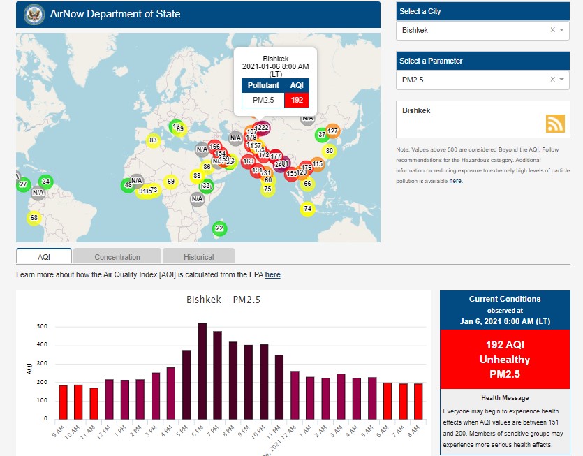
Task: Expand the Select a City dropdown arrow
Action: coord(561,30)
